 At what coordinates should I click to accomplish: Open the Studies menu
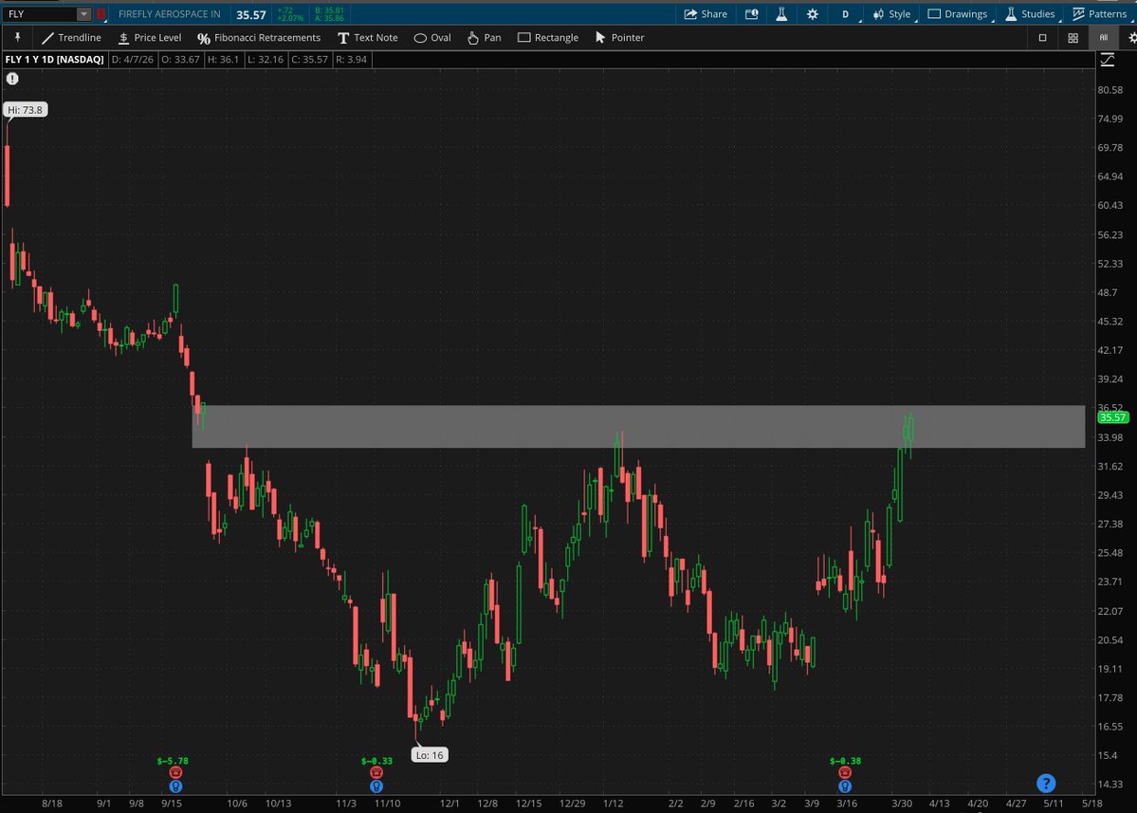coord(1031,13)
